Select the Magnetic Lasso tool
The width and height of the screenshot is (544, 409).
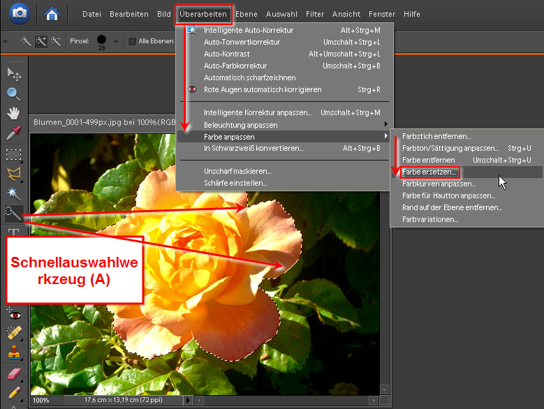[x=13, y=173]
